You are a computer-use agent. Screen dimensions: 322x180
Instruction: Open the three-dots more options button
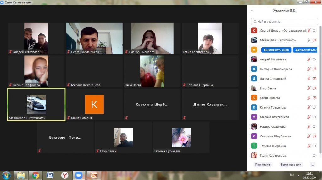[312, 165]
